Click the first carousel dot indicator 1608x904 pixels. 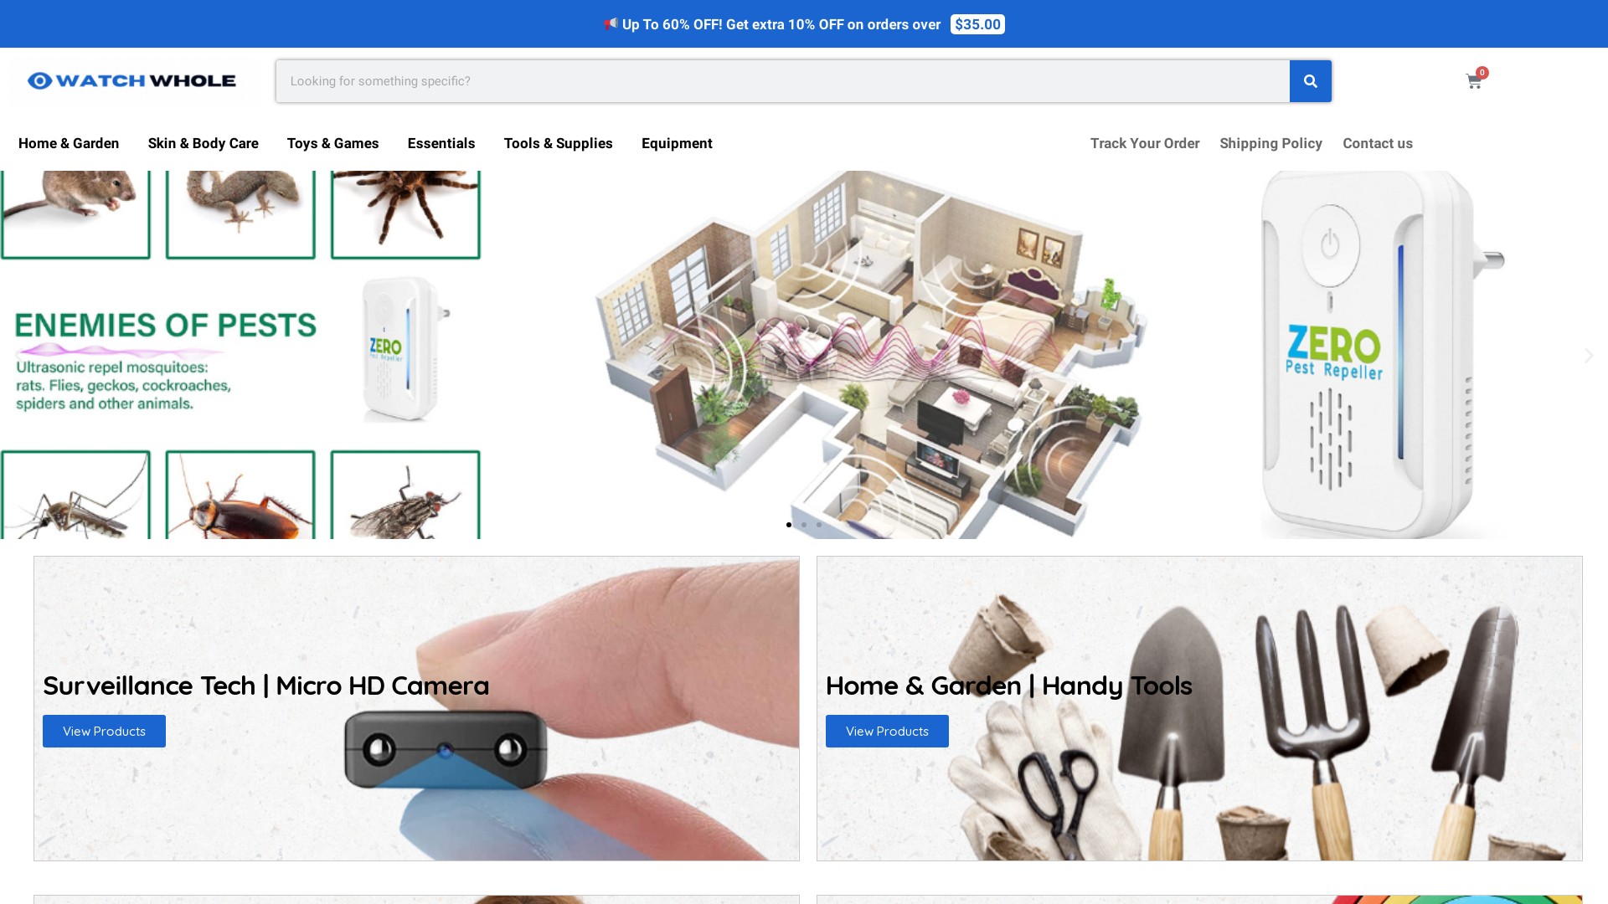(789, 524)
